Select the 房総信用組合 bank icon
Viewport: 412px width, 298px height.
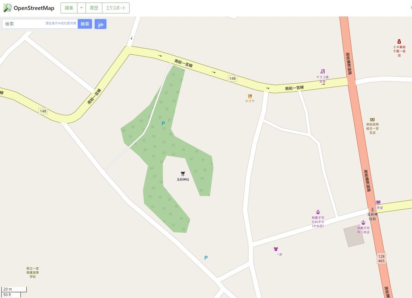(372, 120)
